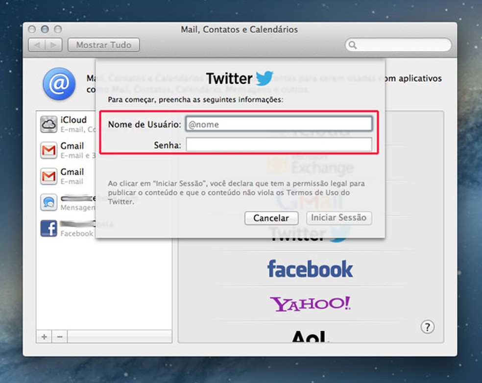Remove selected account with the minus icon

coord(59,336)
